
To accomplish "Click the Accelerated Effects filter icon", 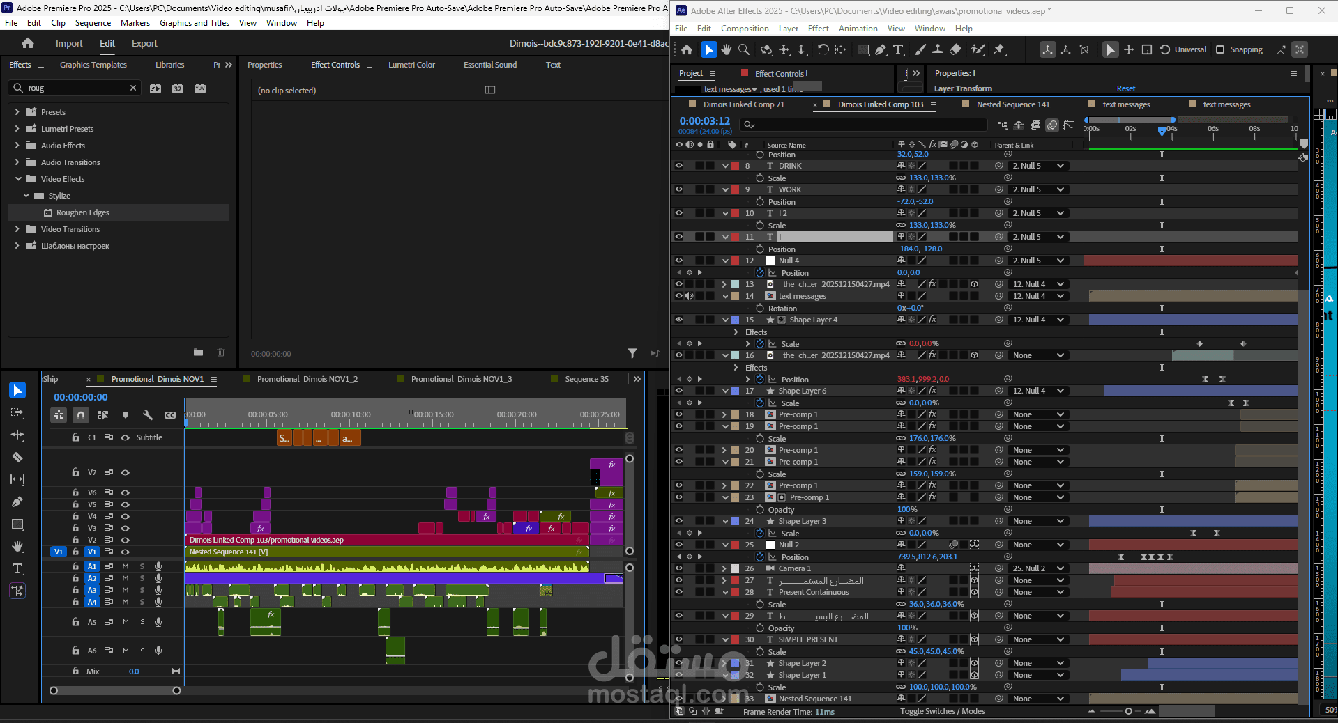I will (x=155, y=88).
